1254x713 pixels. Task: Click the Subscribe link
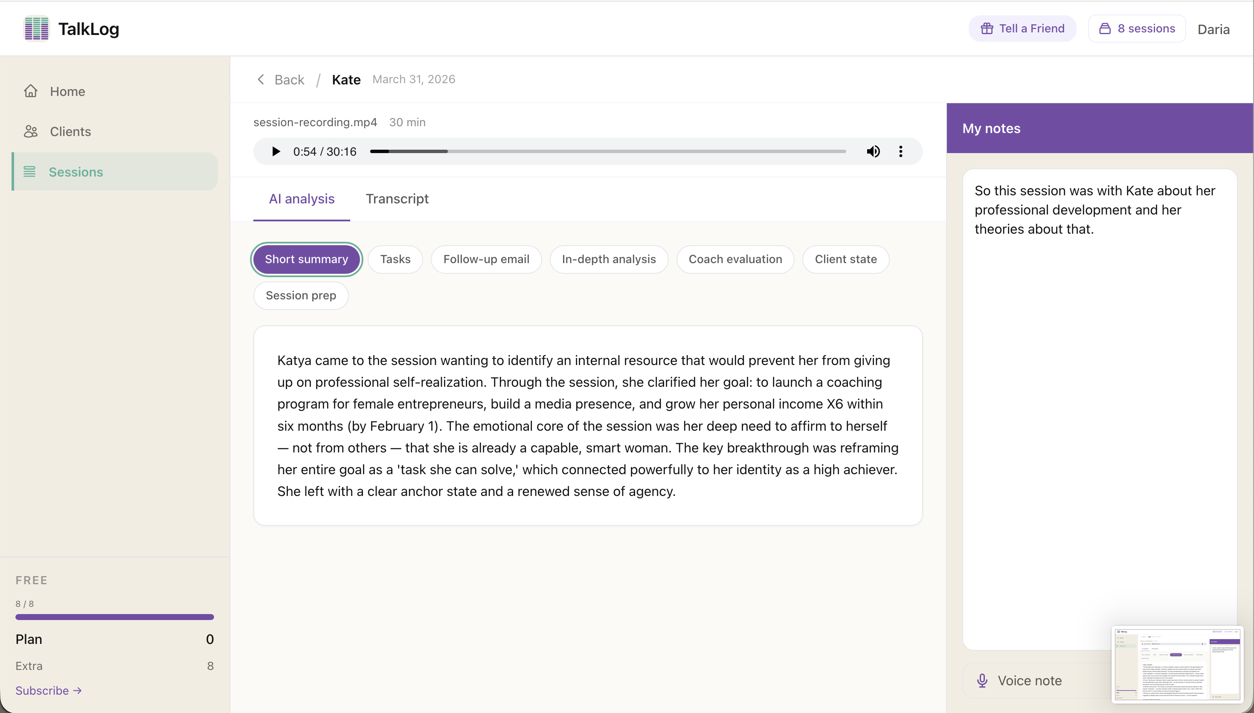coord(49,690)
